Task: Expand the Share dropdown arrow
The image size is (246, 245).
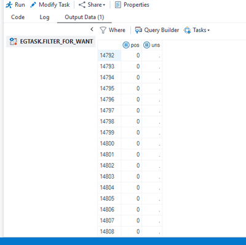Action: point(104,5)
